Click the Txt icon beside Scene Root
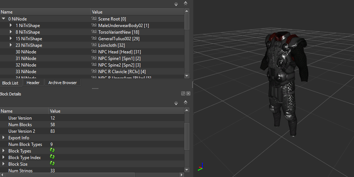354x177 pixels. click(94, 19)
